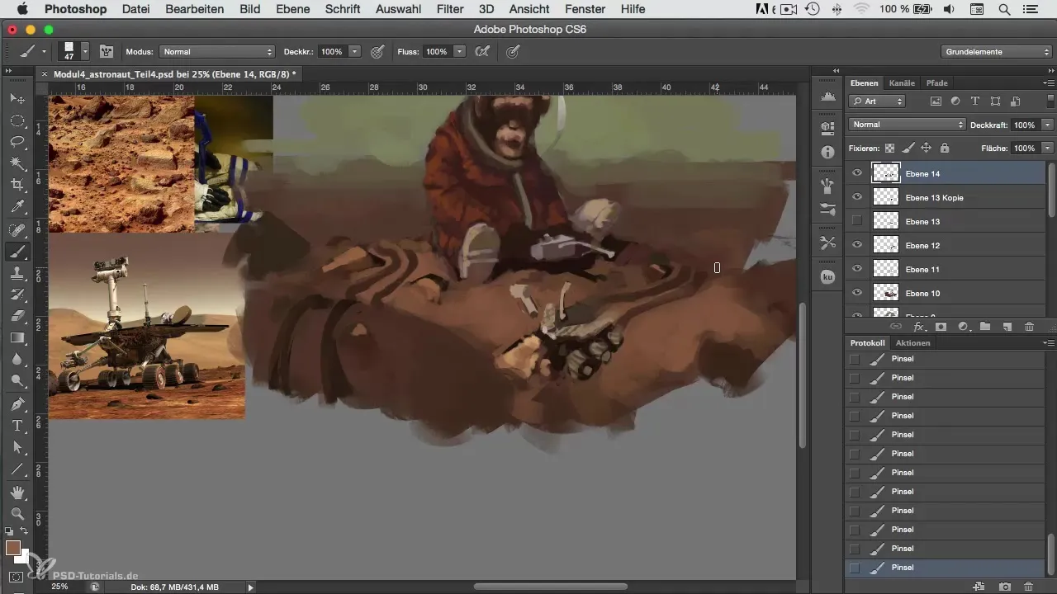Image resolution: width=1057 pixels, height=594 pixels.
Task: Hide Ebene 12 layer visibility
Action: tap(857, 245)
